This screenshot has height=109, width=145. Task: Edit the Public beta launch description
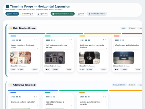click(93, 46)
